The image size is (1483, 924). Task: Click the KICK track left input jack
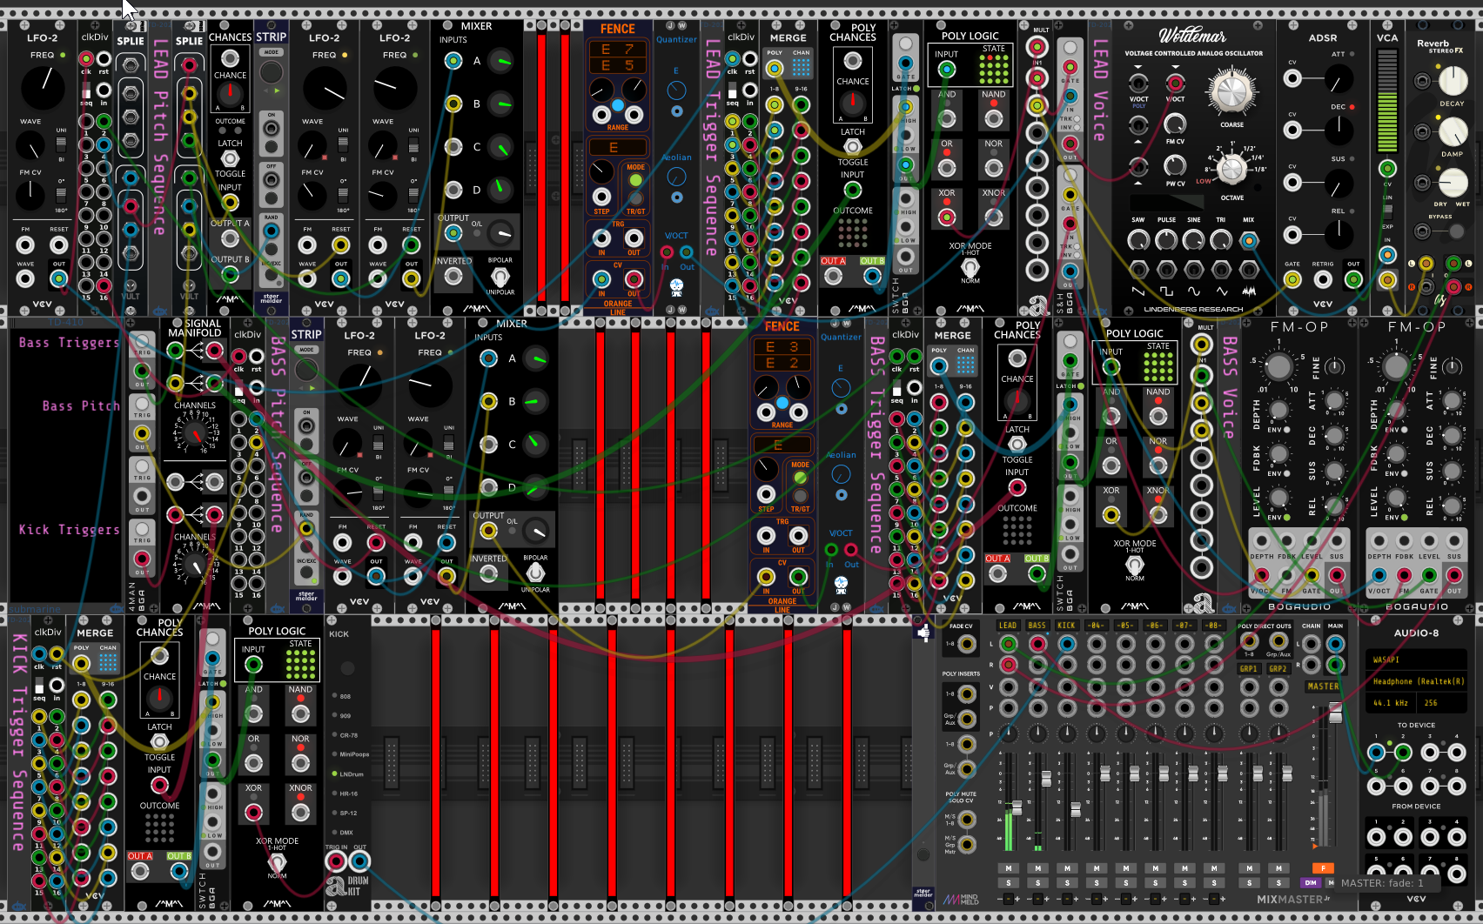pyautogui.click(x=1067, y=644)
